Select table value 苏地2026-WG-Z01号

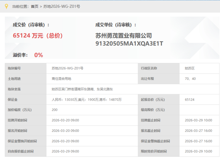click(67, 68)
